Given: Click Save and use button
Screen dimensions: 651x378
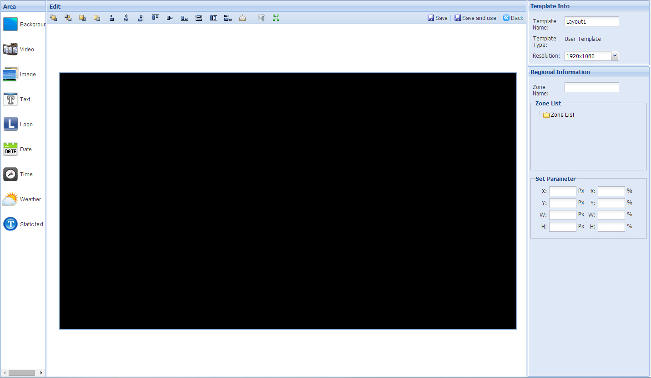Looking at the screenshot, I should (475, 18).
